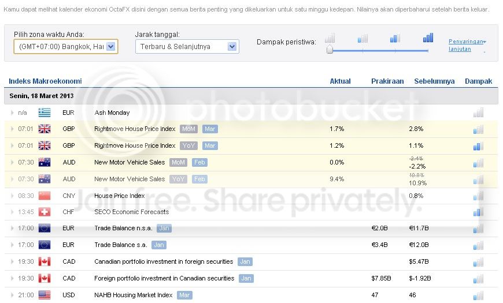503x303 pixels.
Task: Click the US flag beside NAHB Housing Market Index
Action: (x=45, y=295)
